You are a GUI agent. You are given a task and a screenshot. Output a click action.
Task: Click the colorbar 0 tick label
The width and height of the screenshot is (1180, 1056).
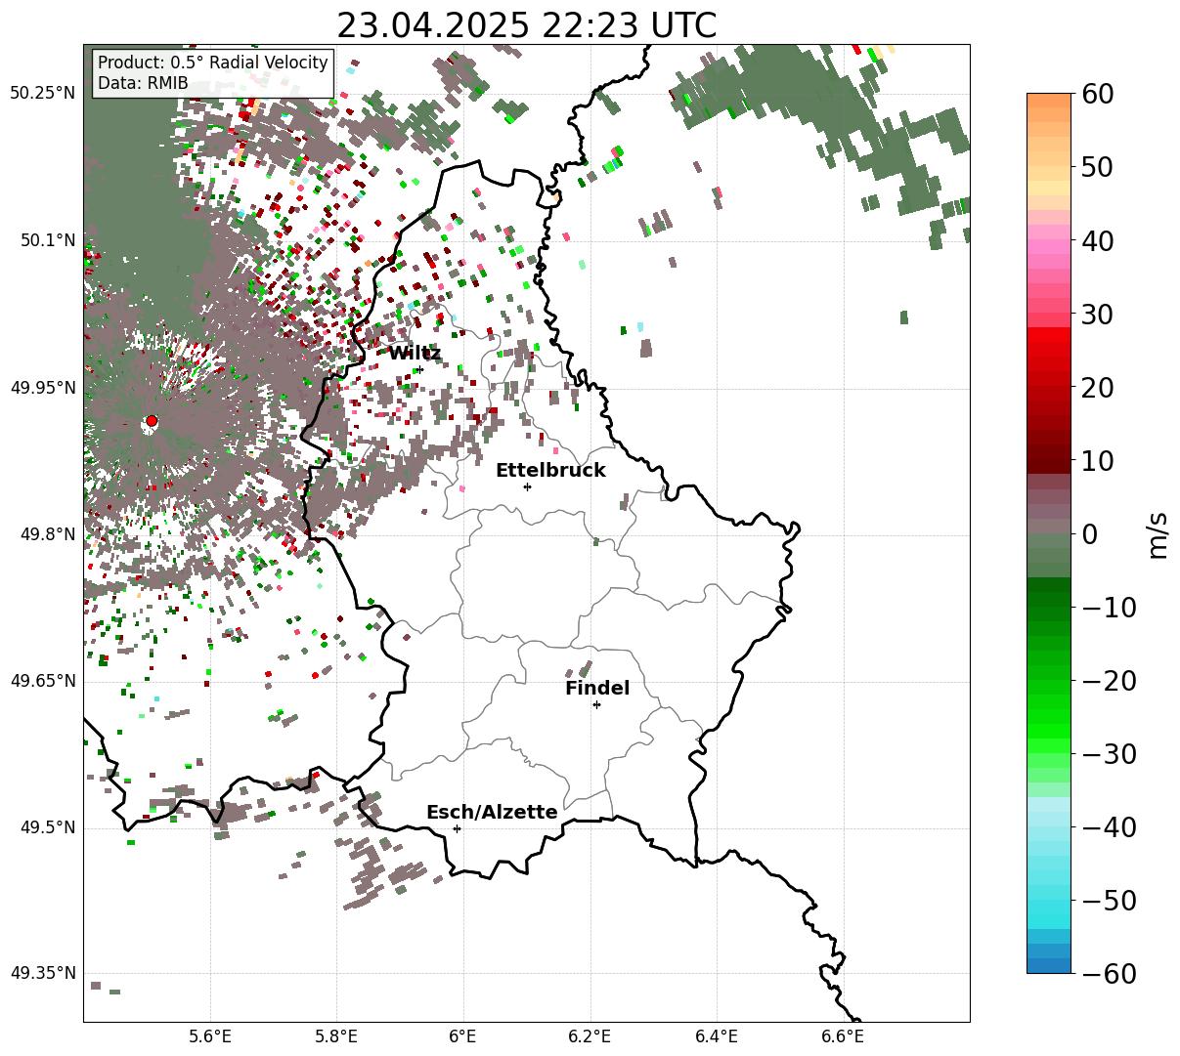pos(1089,534)
